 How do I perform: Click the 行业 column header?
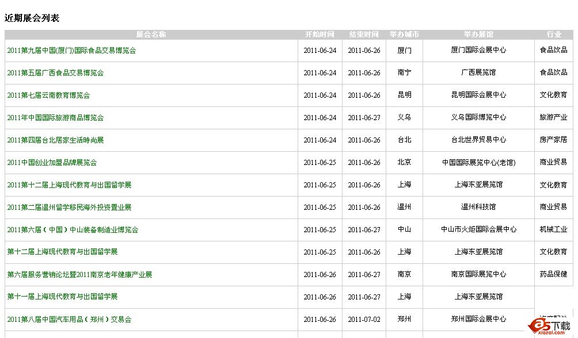(554, 34)
